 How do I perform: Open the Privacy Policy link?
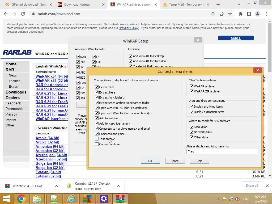pos(129,28)
